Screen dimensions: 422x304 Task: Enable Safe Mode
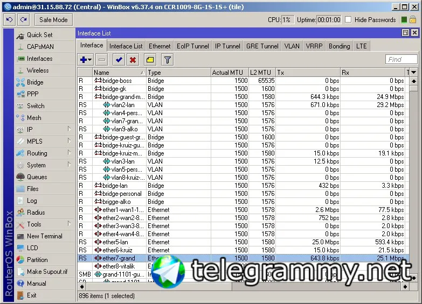coord(53,19)
